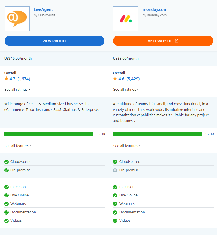Toggle LiveAgent's On-premise deployment check

pos(6,170)
